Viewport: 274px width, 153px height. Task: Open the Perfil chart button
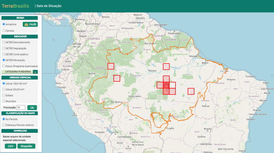(30, 24)
